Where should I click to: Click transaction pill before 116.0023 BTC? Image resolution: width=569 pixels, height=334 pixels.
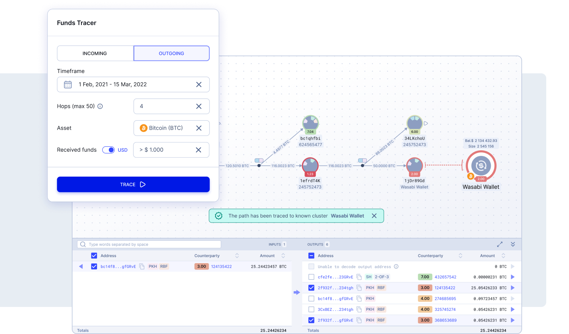coord(259,161)
